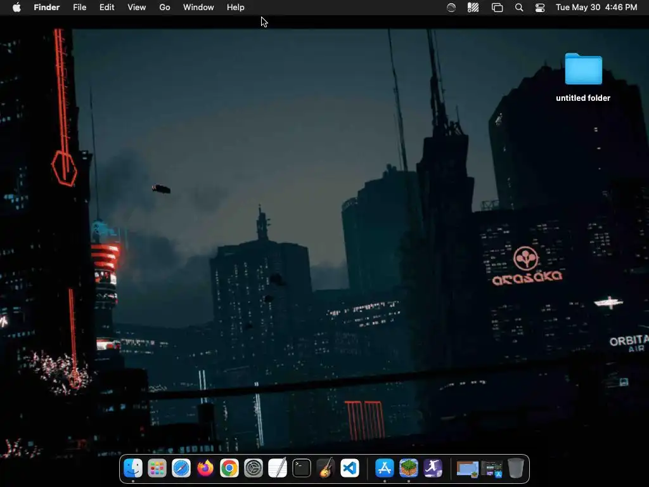649x487 pixels.
Task: Open the Trash in the Dock
Action: point(516,469)
